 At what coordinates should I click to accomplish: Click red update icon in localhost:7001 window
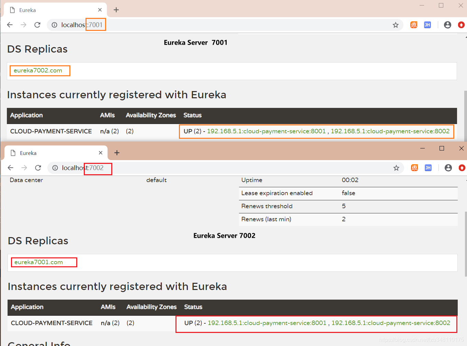click(x=461, y=25)
